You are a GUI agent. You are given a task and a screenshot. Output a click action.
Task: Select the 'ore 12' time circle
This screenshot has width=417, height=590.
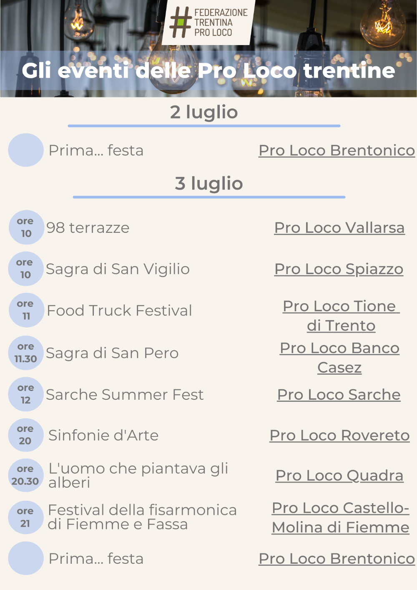(x=26, y=394)
